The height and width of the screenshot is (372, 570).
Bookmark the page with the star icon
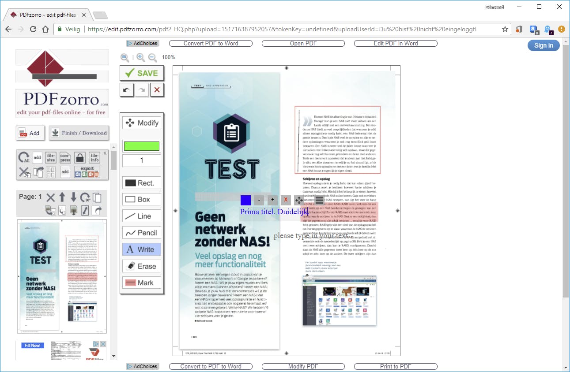coord(505,29)
